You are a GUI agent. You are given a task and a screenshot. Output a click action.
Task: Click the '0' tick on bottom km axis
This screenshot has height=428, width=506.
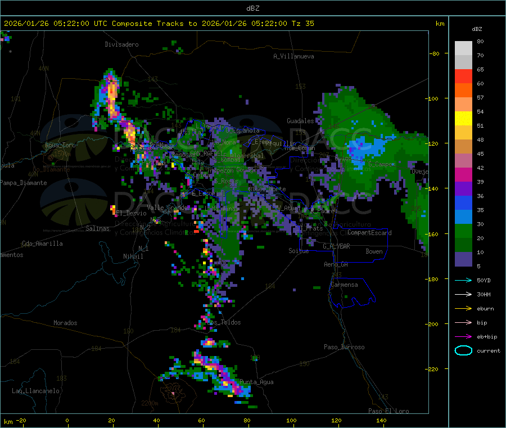(x=67, y=420)
